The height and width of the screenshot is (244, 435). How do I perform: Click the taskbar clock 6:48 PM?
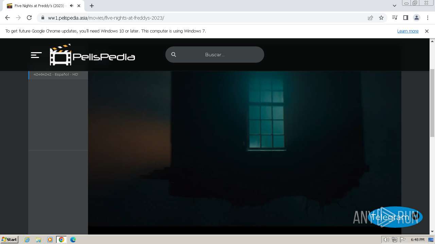[417, 240]
